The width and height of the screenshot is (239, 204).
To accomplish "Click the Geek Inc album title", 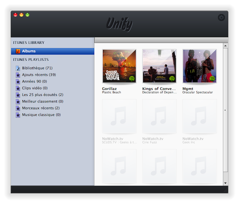I will pos(189,142).
